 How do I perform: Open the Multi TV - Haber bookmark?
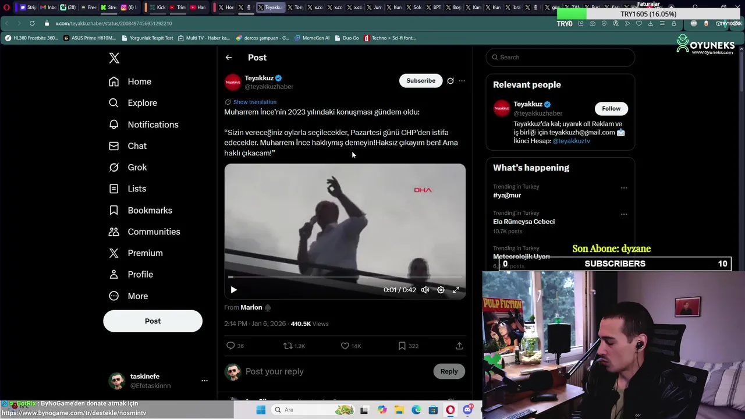coord(204,38)
